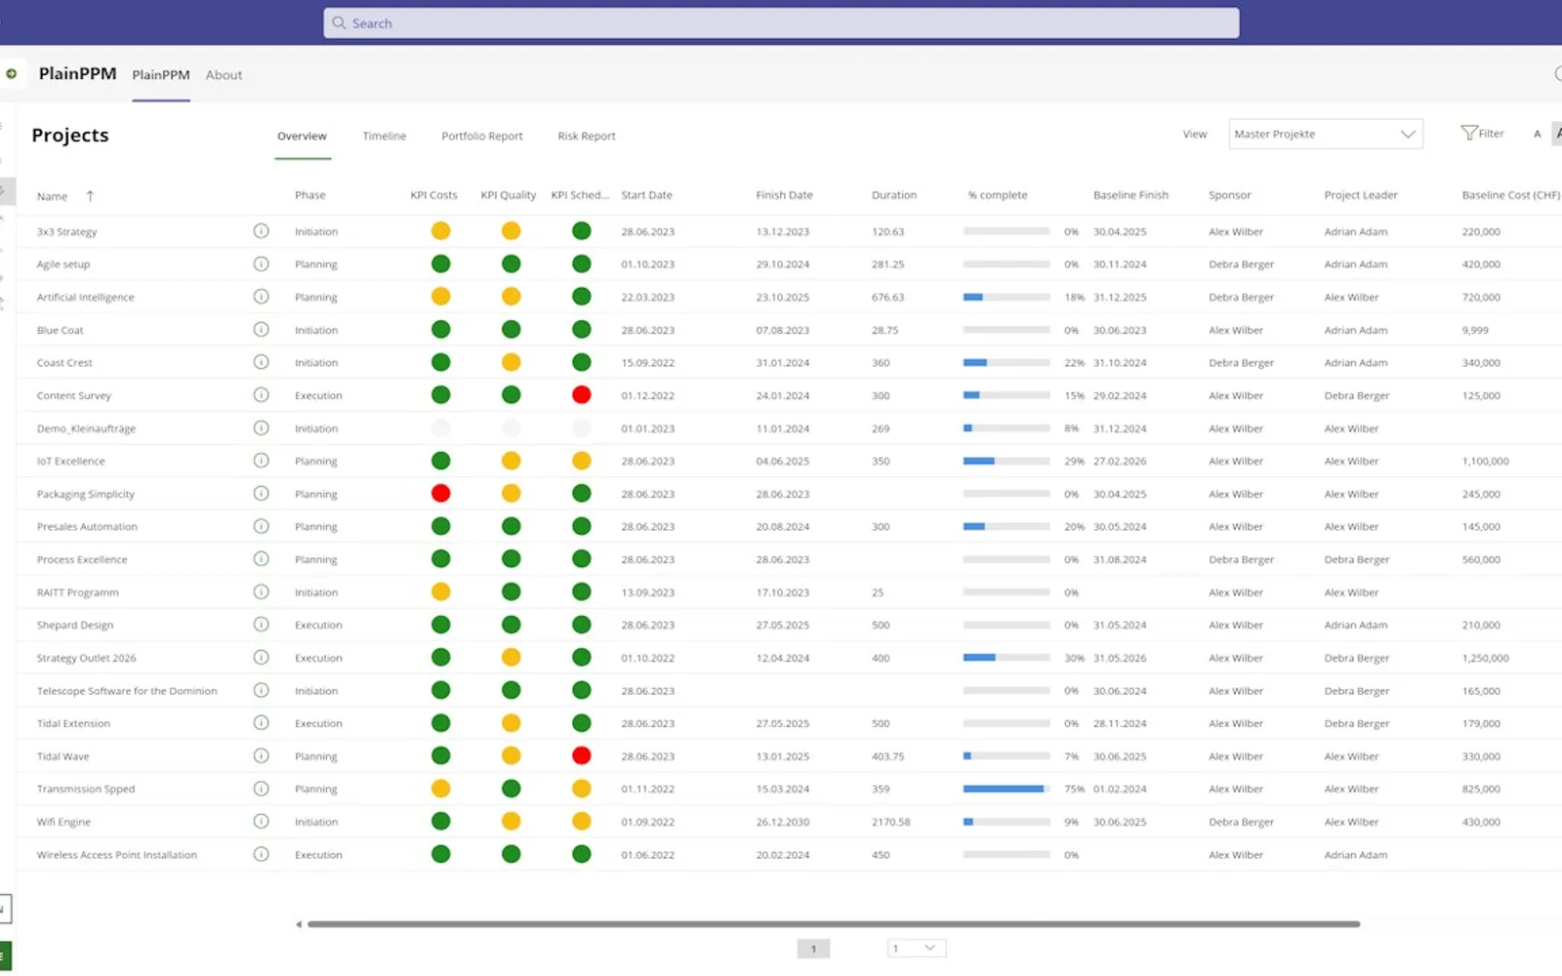
Task: Switch to the Timeline tab
Action: tap(384, 136)
